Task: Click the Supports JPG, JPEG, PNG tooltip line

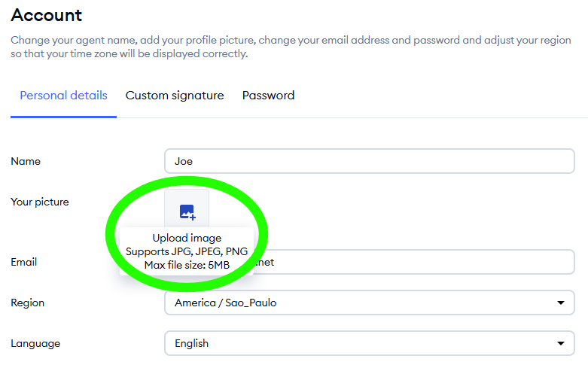Action: coord(187,251)
